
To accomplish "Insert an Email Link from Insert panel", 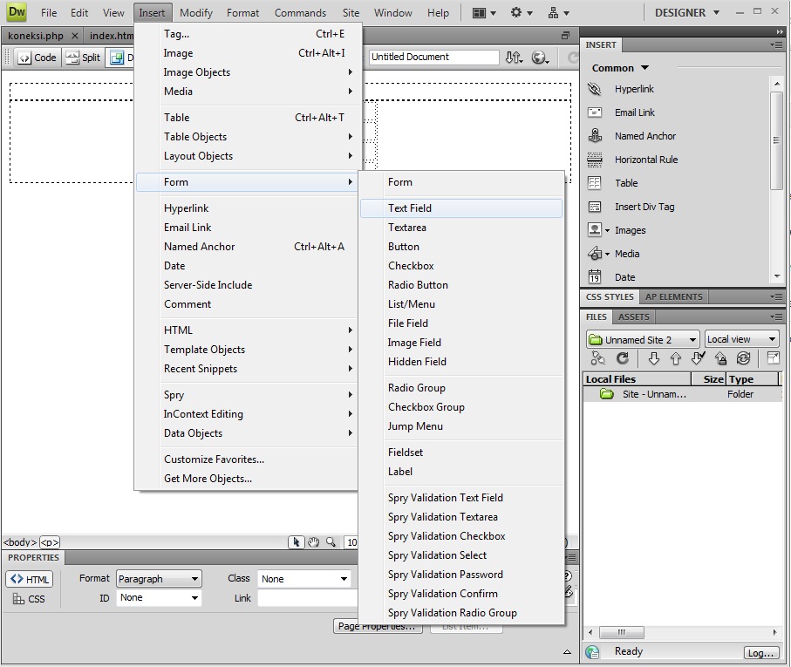I will (634, 112).
